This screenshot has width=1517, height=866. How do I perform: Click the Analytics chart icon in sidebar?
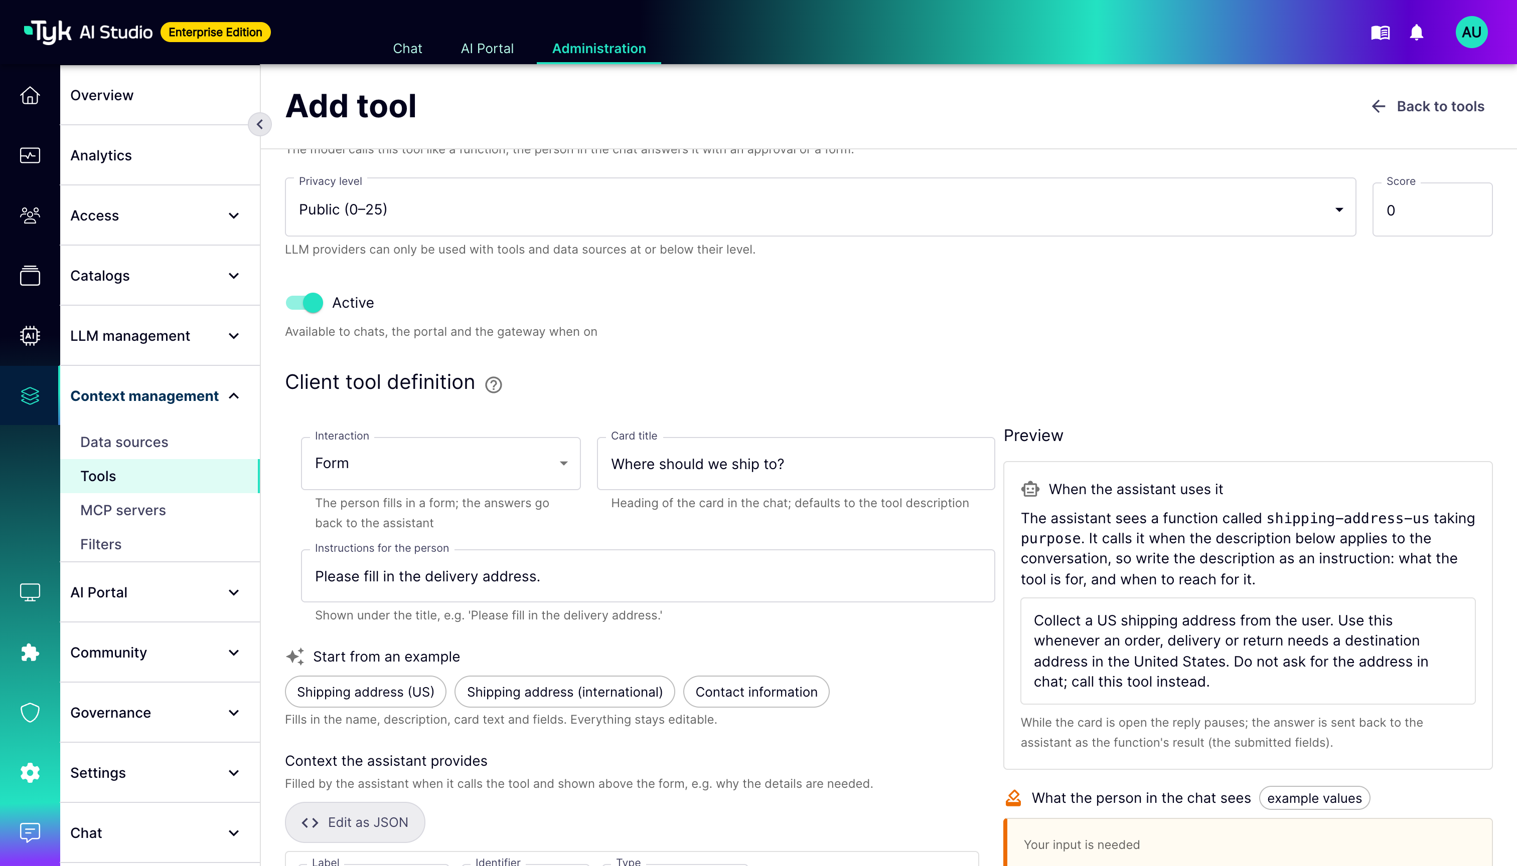tap(30, 155)
